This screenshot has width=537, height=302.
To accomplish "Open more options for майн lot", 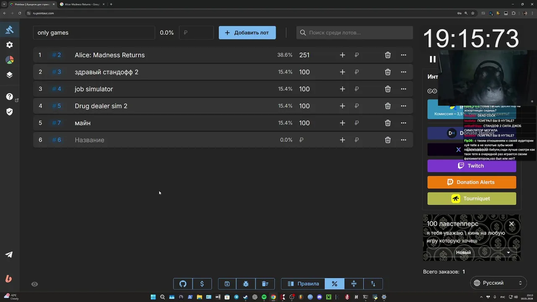I will point(403,123).
